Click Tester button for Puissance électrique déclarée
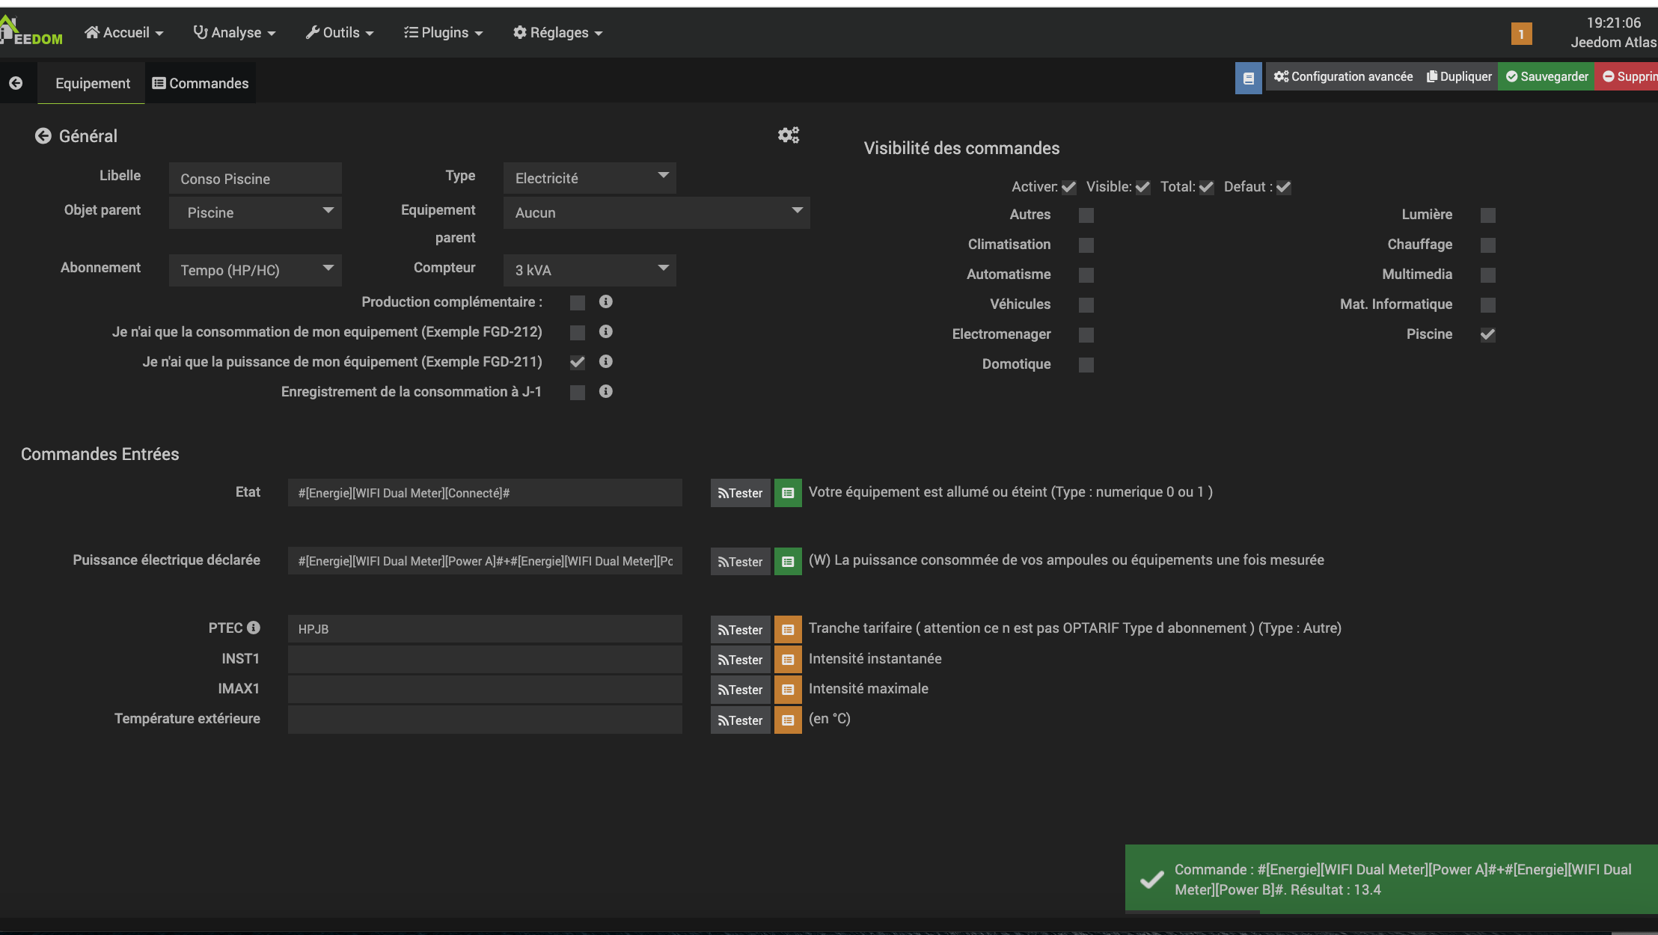1658x935 pixels. pyautogui.click(x=740, y=562)
